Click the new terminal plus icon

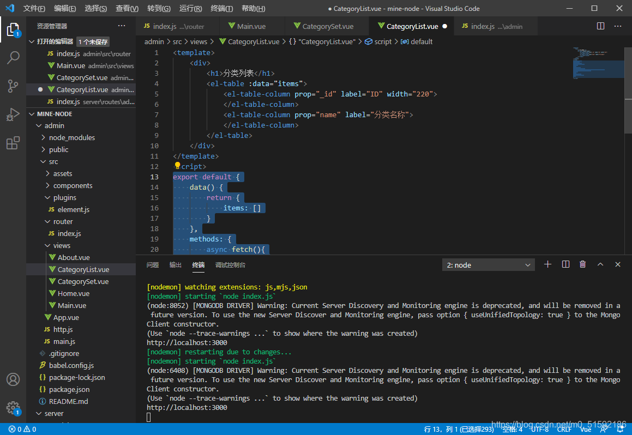click(x=548, y=264)
